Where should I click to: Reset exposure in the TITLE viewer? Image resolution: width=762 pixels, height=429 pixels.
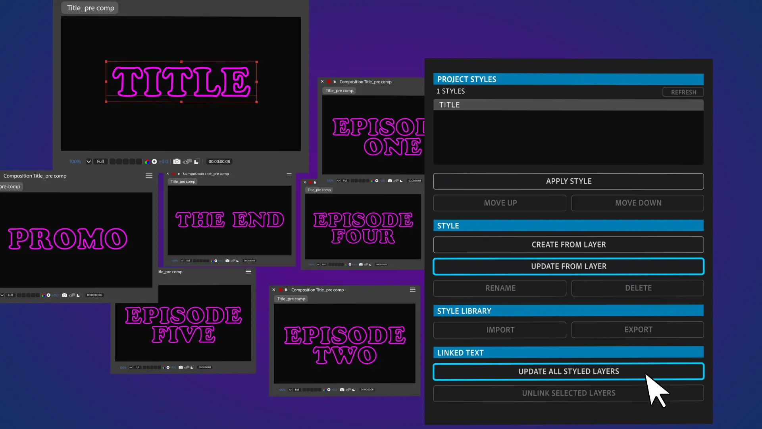tap(154, 162)
